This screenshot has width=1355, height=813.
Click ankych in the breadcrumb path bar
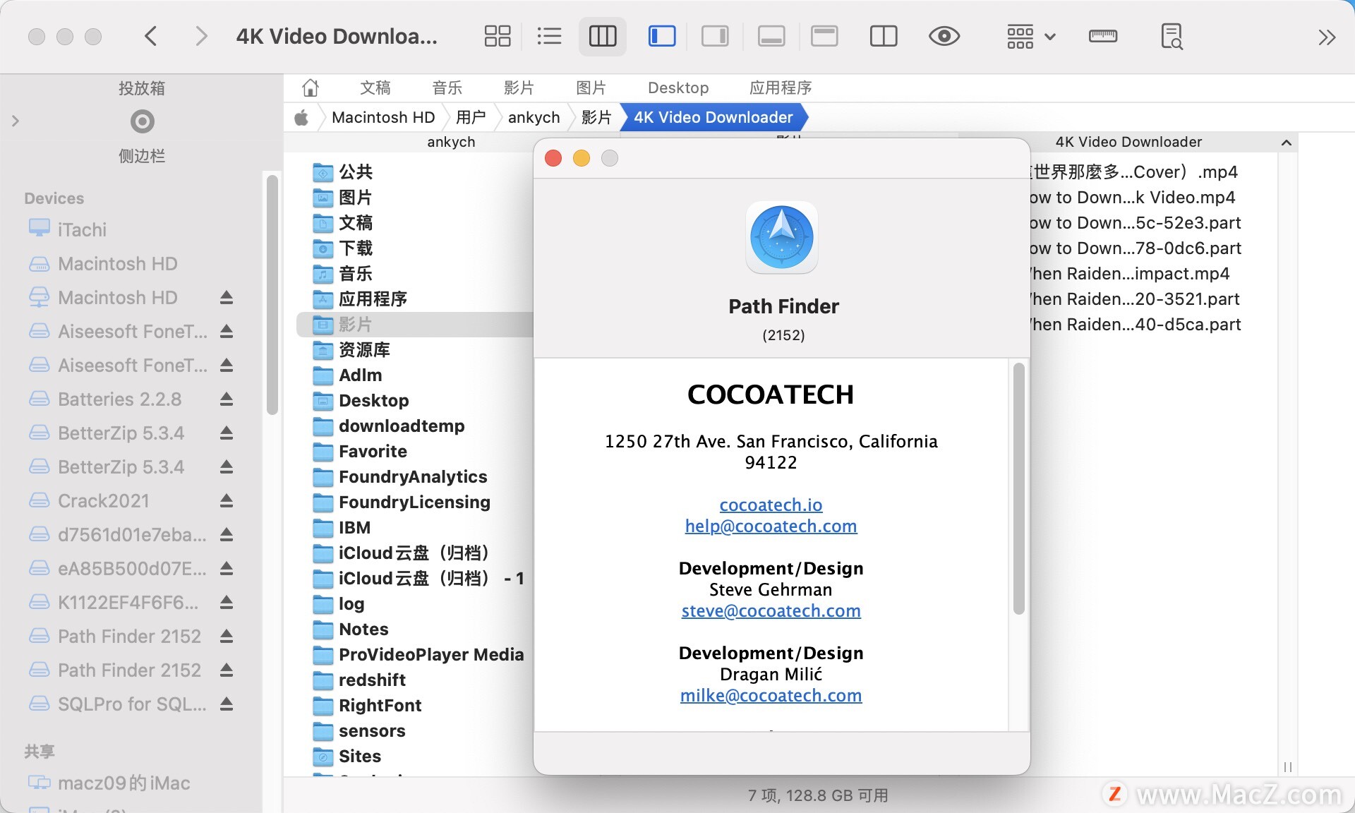coord(534,117)
